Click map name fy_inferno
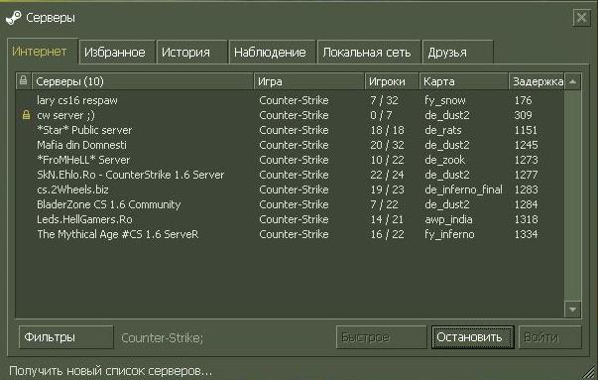The height and width of the screenshot is (380, 598). coord(449,234)
